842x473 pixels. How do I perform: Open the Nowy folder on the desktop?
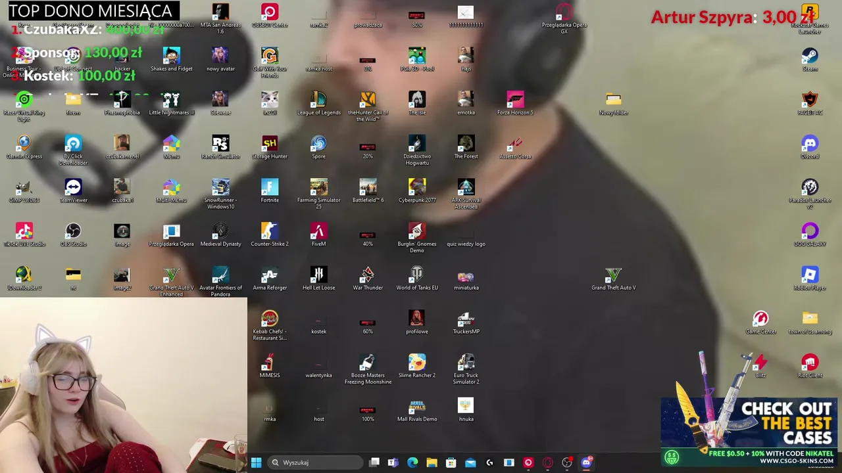click(x=613, y=103)
